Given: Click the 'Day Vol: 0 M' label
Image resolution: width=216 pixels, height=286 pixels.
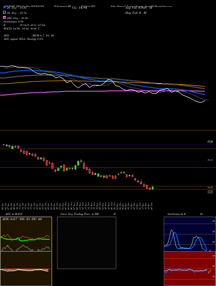Looking at the screenshot, I should [136, 13].
